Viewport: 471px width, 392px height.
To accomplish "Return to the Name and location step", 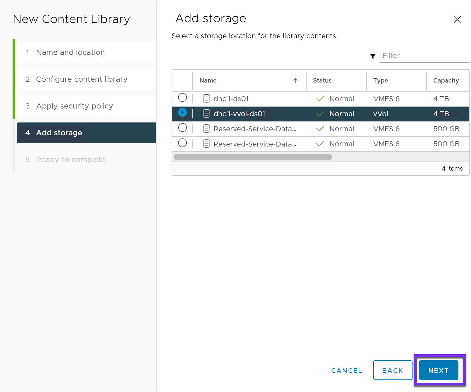I will coord(70,52).
